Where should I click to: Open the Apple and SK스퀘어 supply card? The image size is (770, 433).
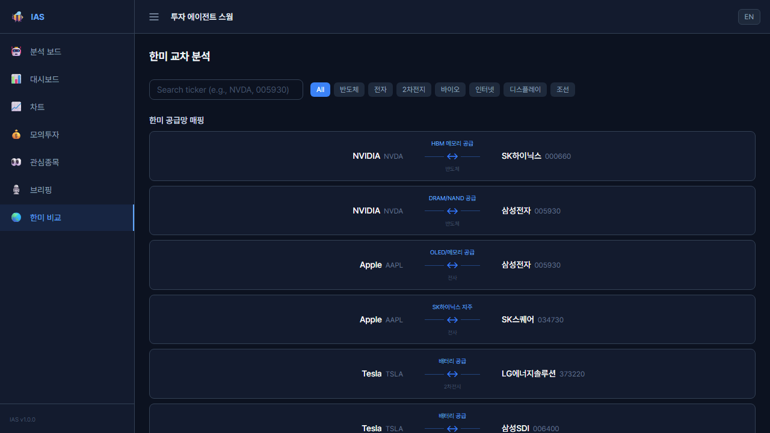452,319
